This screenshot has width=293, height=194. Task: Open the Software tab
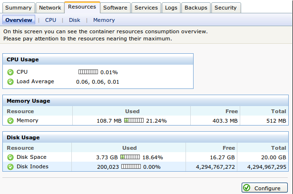click(115, 8)
